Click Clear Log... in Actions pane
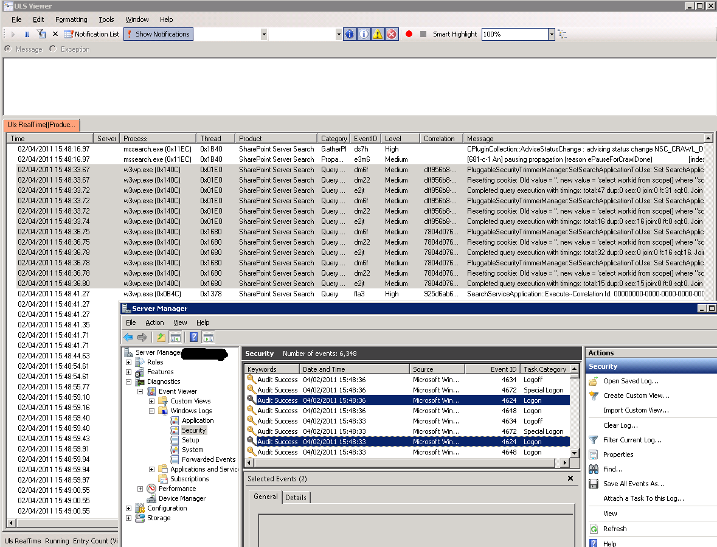 620,425
